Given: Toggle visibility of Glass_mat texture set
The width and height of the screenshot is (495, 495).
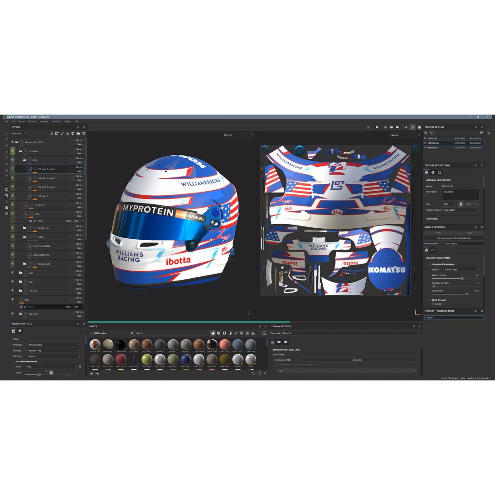Looking at the screenshot, I should (x=426, y=138).
